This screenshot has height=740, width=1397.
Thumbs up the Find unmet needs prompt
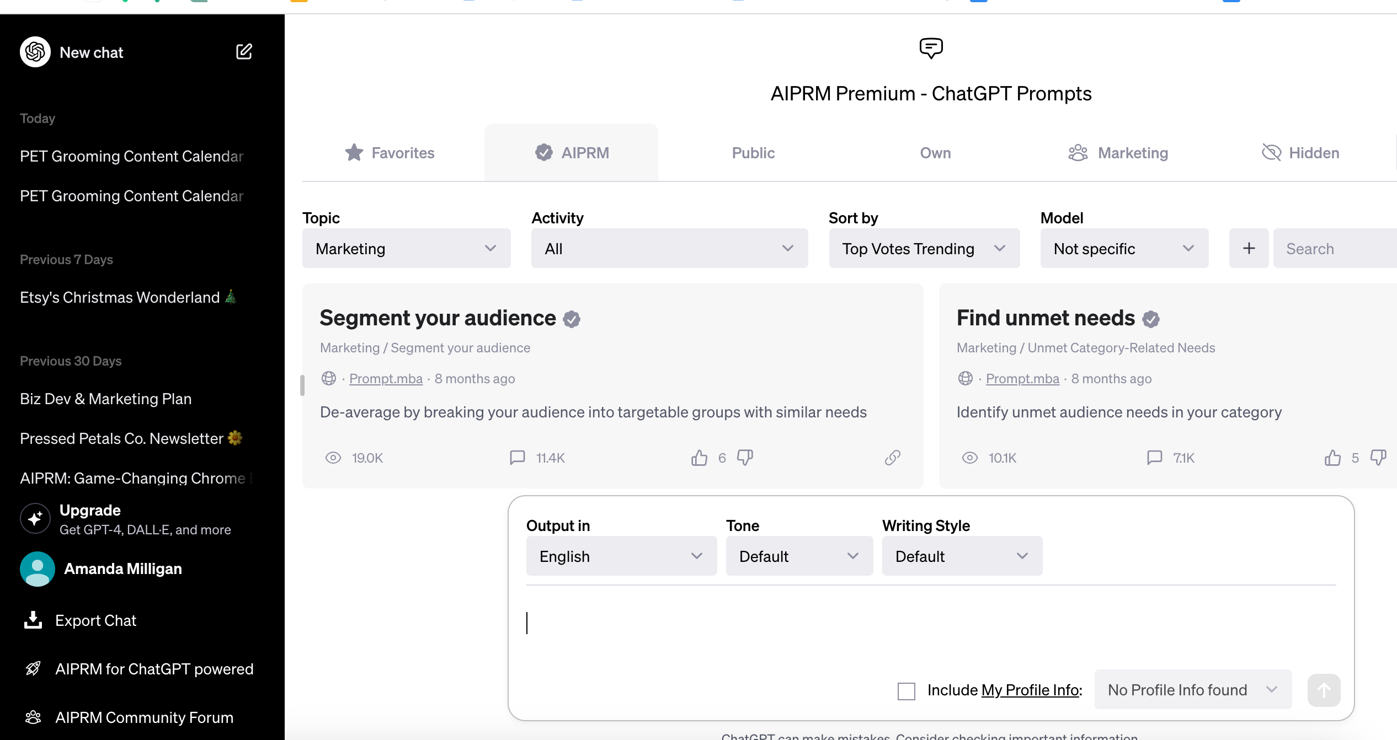pos(1332,458)
